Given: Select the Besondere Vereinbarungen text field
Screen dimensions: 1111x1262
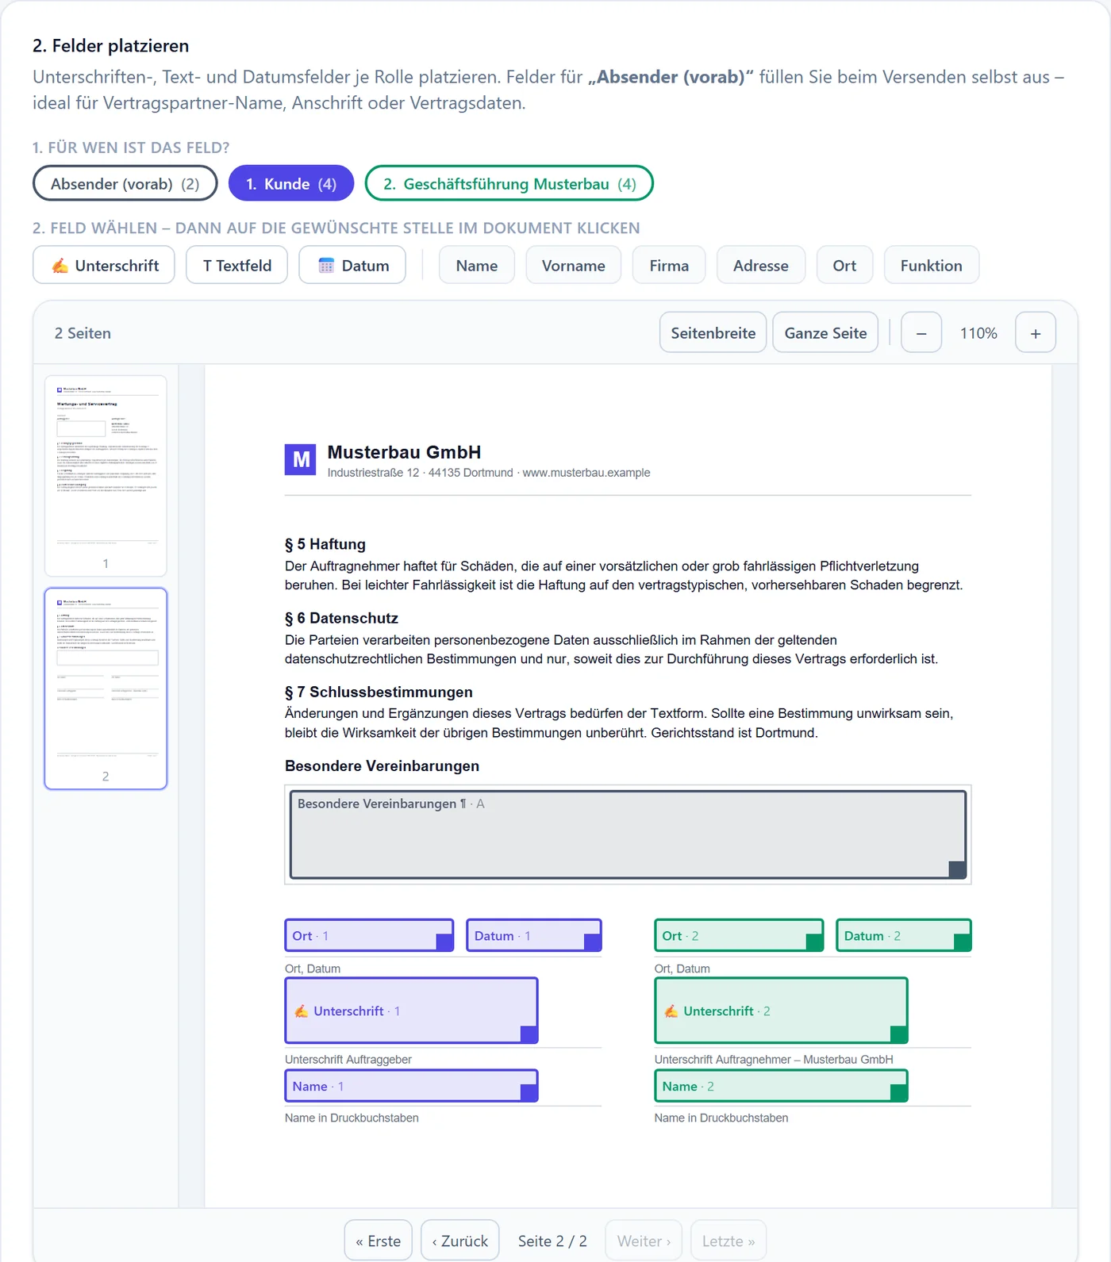Looking at the screenshot, I should (x=628, y=834).
